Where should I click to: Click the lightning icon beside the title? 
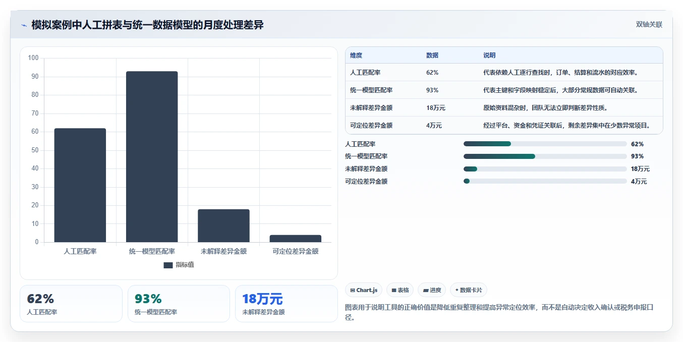coord(24,25)
